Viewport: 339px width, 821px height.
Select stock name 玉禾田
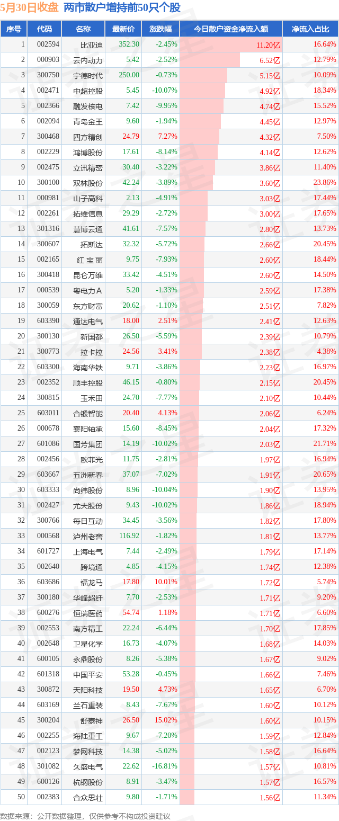[92, 398]
